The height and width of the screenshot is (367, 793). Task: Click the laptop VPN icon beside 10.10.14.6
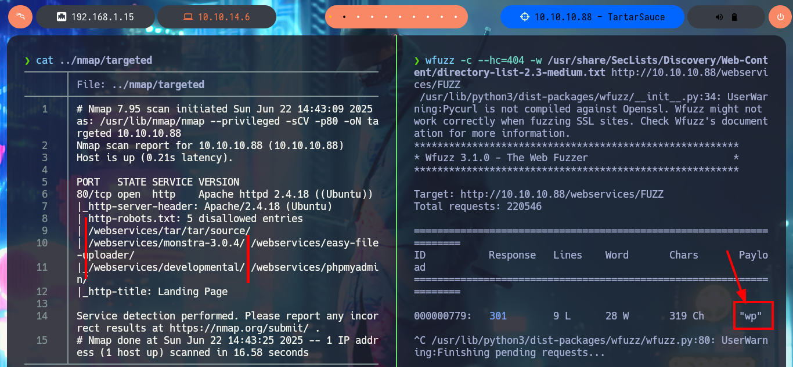pyautogui.click(x=188, y=17)
